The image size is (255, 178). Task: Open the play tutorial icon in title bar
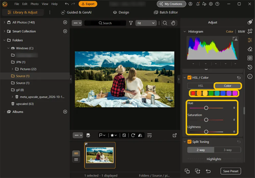tap(204, 4)
